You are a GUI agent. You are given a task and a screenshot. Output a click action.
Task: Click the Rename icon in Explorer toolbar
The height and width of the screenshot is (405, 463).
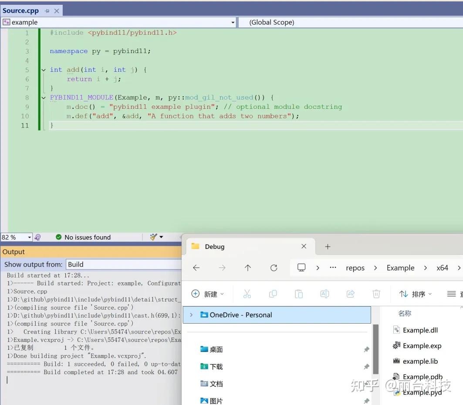[x=324, y=294]
